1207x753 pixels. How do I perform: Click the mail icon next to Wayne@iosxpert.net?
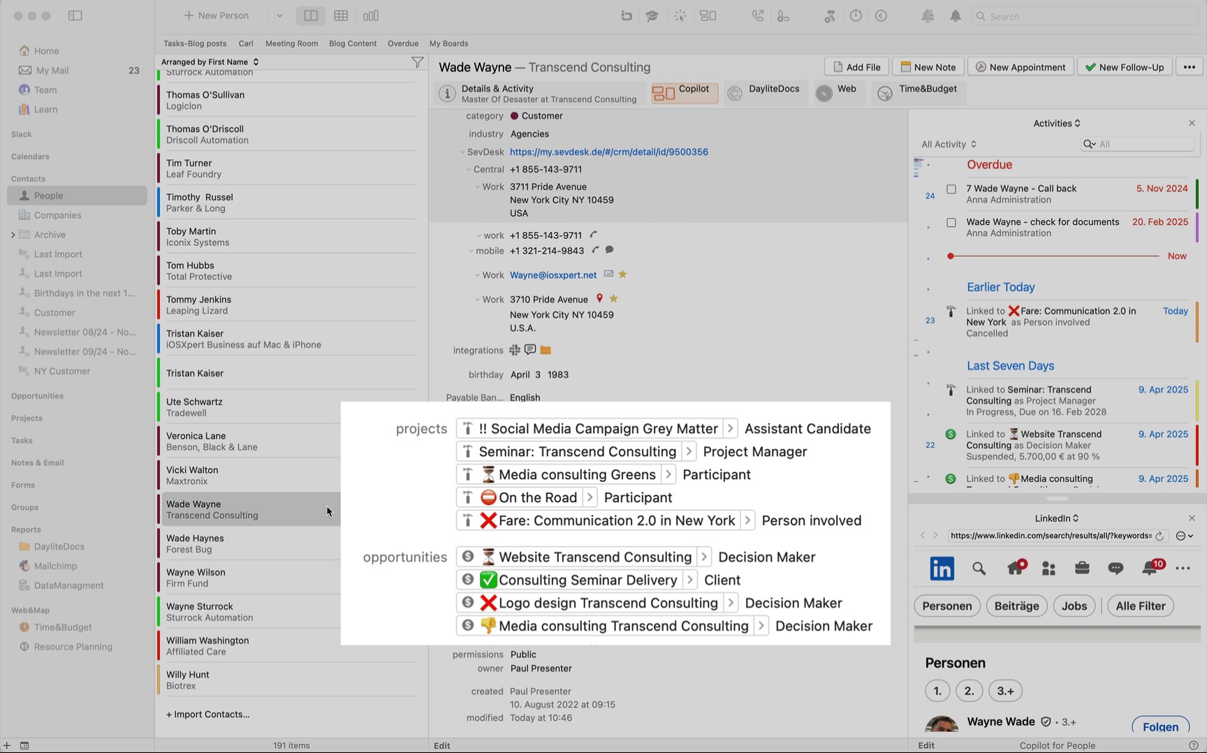(608, 275)
